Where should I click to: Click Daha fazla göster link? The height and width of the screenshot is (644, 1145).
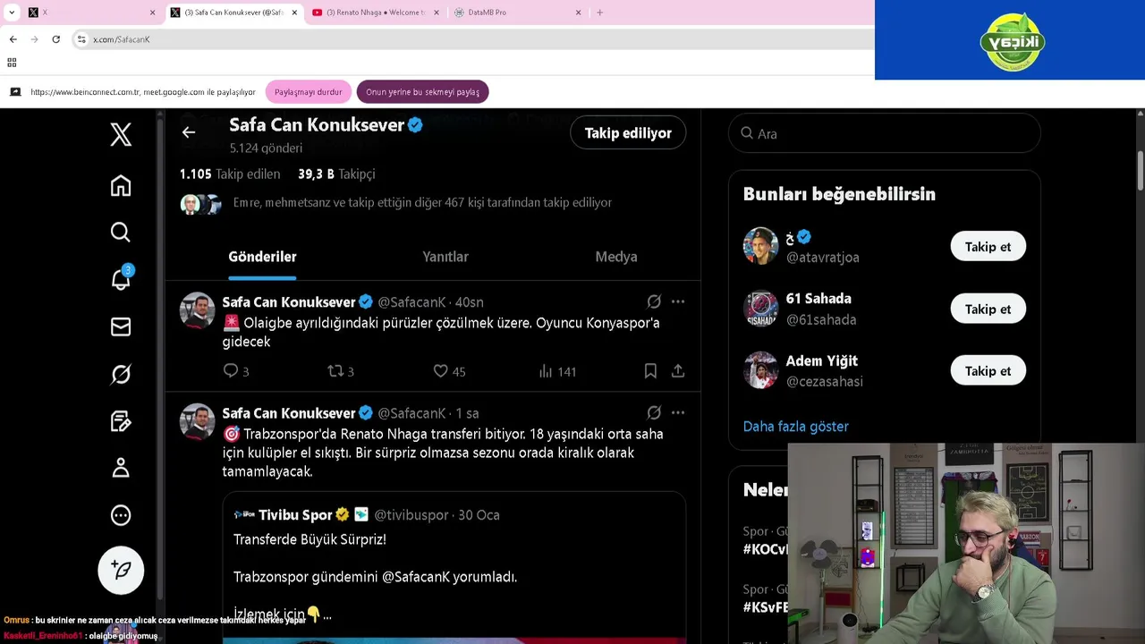[795, 427]
